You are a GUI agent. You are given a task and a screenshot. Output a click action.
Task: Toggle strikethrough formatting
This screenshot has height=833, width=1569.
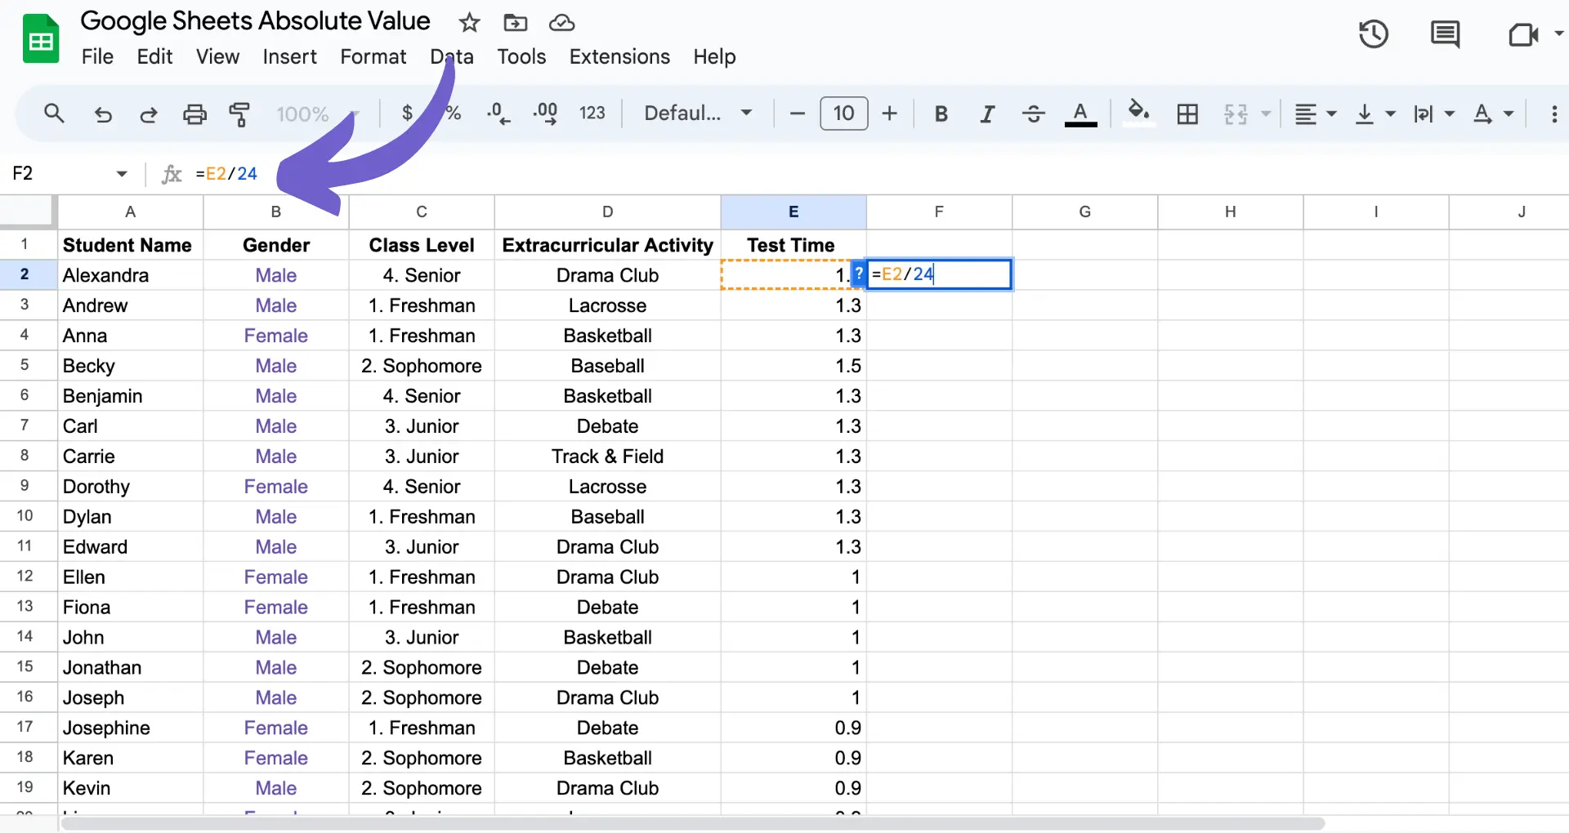1034,114
